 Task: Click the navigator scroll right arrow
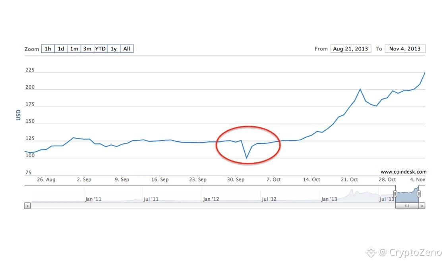click(422, 206)
